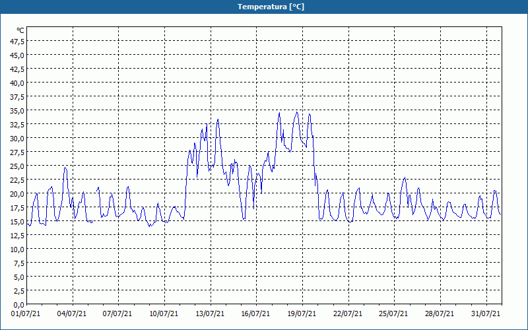528x330 pixels.
Task: Click the 28/07/21 date label
Action: [440, 314]
